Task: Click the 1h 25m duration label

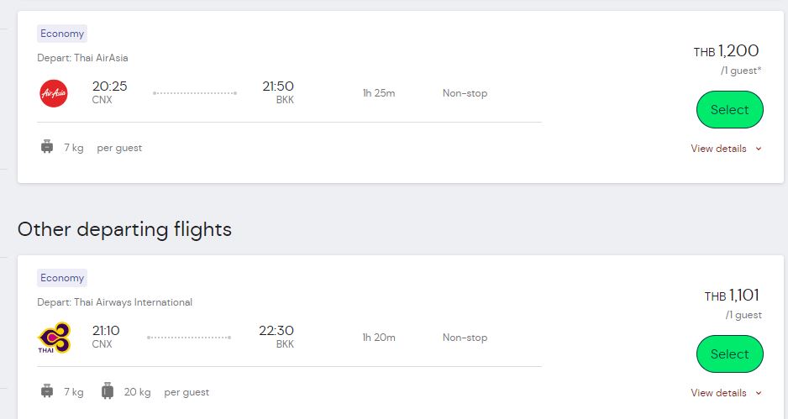Action: tap(379, 93)
